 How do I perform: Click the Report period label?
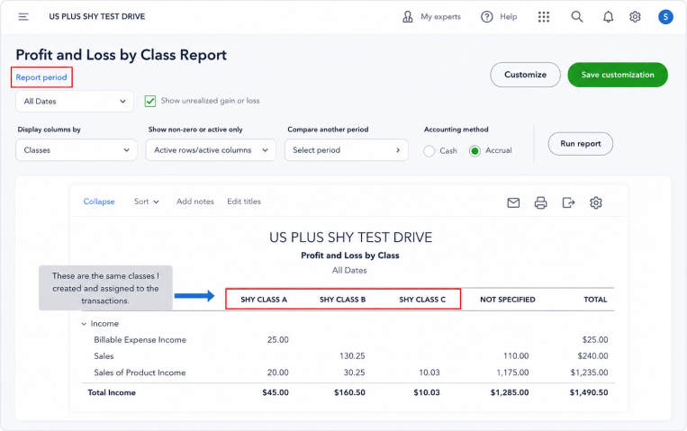coord(41,77)
